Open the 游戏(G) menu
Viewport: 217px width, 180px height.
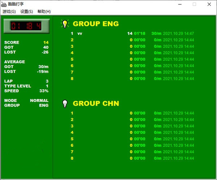coord(9,12)
